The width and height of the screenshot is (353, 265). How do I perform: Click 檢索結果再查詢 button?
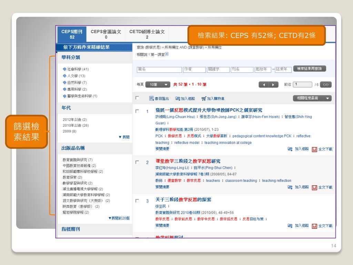(x=310, y=69)
